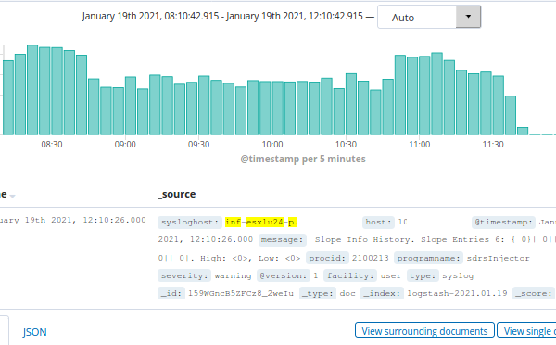Click the severity: field label
This screenshot has height=345, width=556.
click(184, 275)
